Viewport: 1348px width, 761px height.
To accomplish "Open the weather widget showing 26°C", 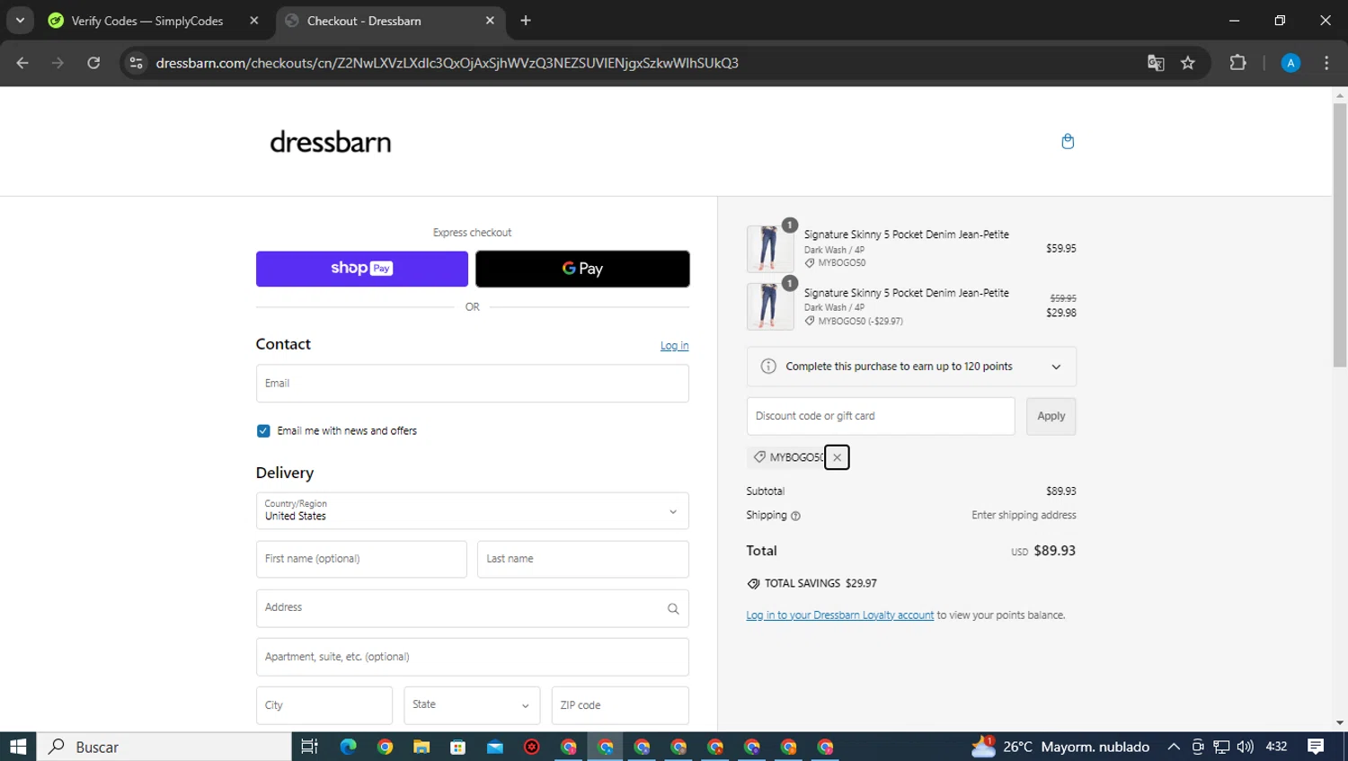I will pos(1060,747).
